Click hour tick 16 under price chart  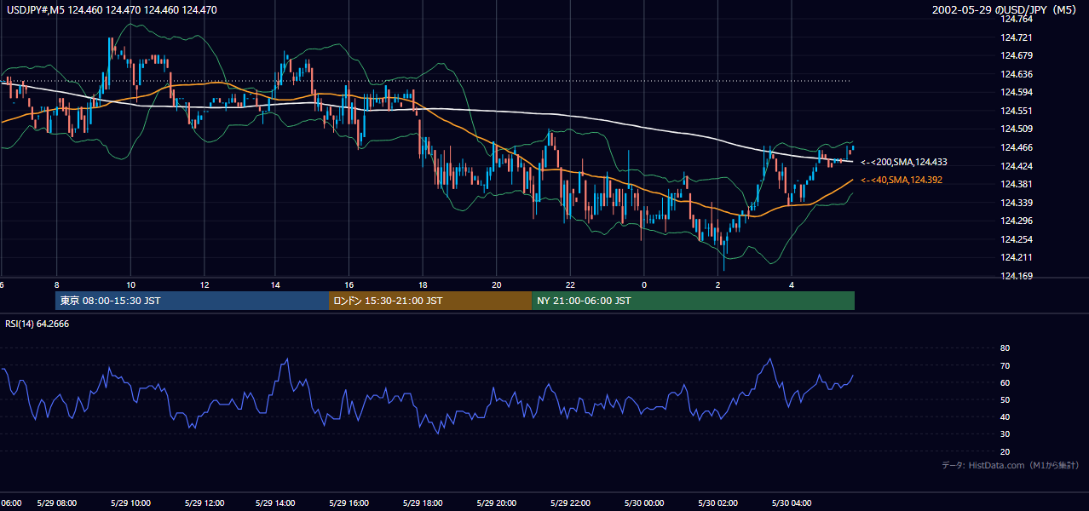349,284
